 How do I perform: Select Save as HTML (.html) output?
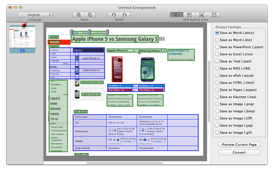[x=217, y=82]
